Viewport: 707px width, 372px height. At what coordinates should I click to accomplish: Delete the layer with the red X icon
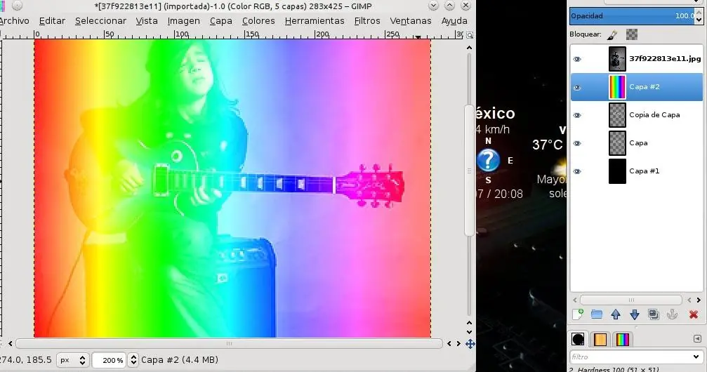pos(694,314)
